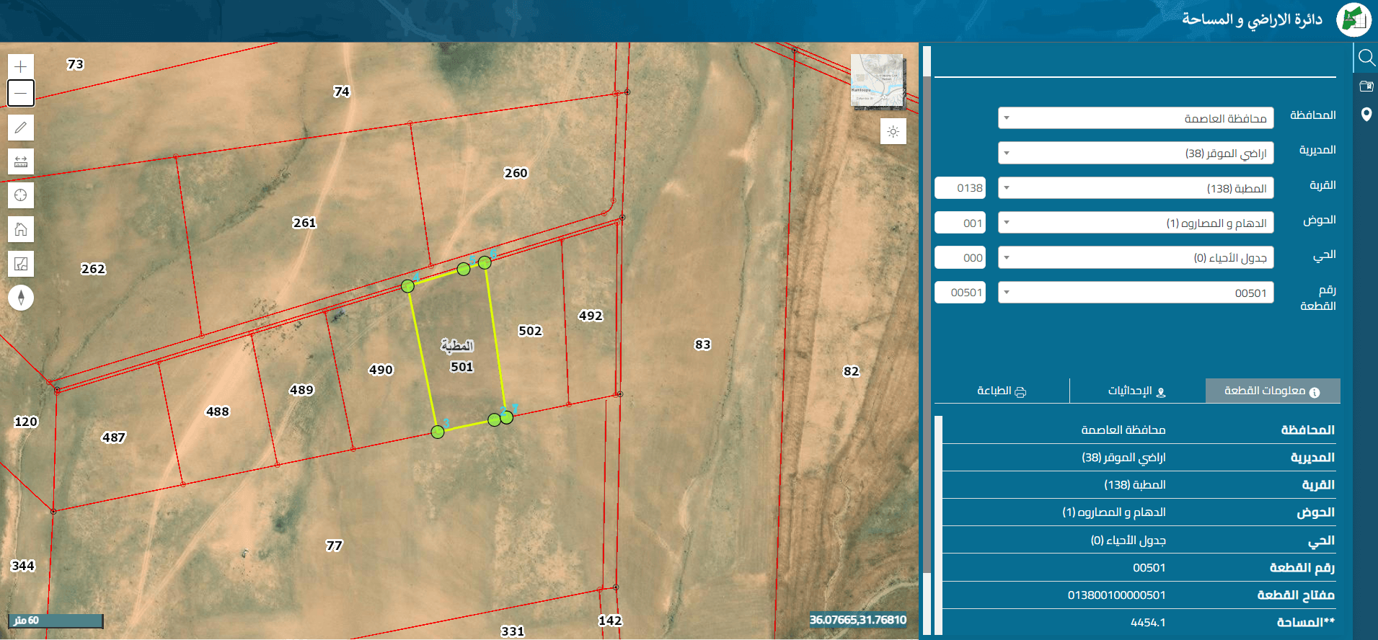Expand the رقم القطعة parcel number dropdown
This screenshot has width=1378, height=640.
pyautogui.click(x=1136, y=293)
